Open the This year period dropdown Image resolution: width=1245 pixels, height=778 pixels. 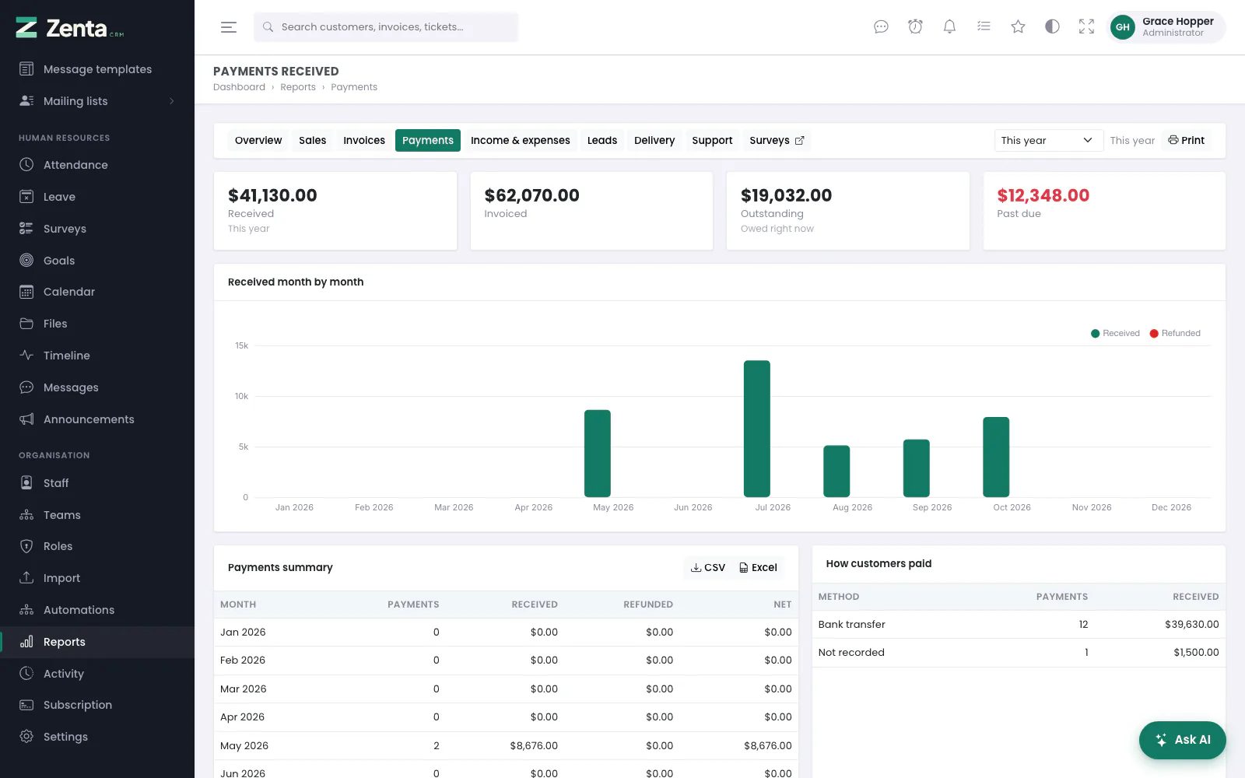(x=1048, y=141)
